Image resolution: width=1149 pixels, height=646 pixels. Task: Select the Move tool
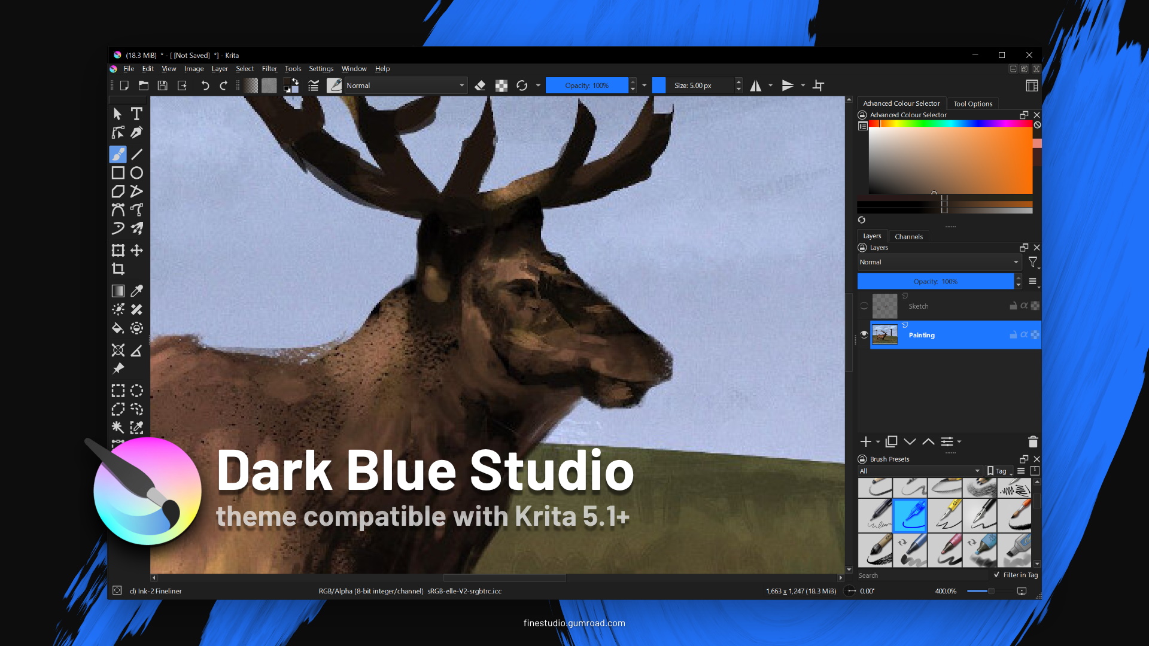point(136,251)
